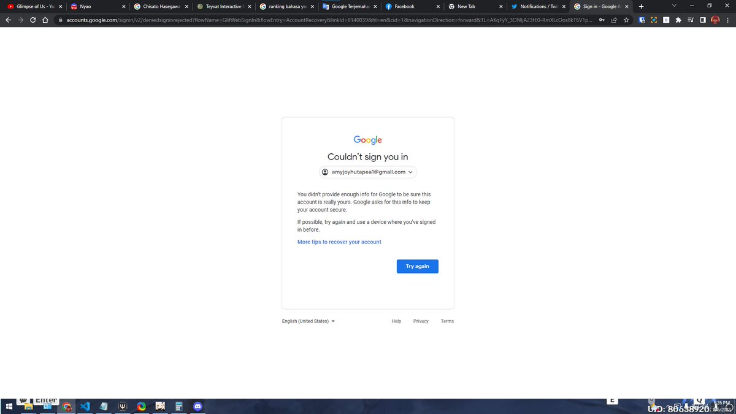Switch to Google Terjemahan tab
736x414 pixels.
350,6
